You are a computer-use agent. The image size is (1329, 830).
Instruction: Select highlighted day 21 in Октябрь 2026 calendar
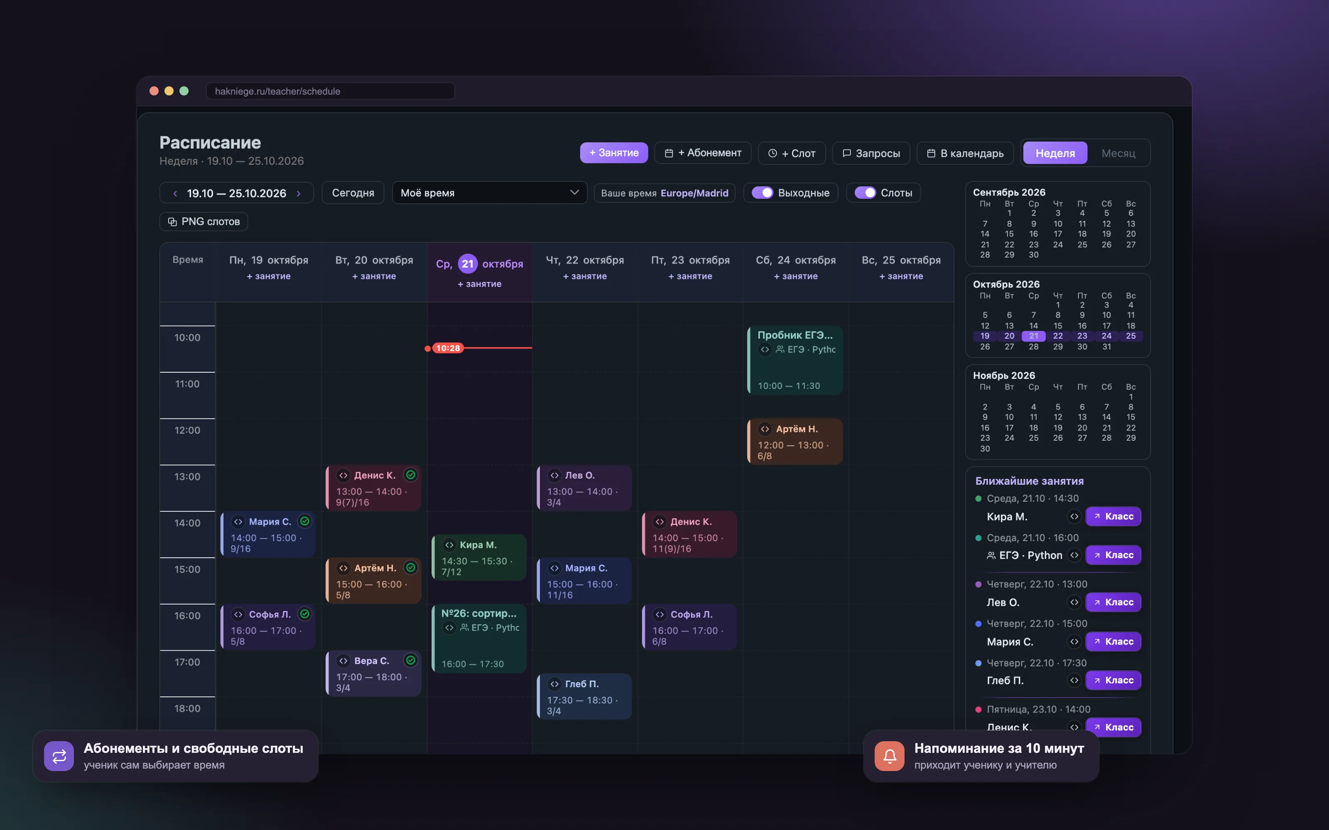pyautogui.click(x=1034, y=336)
